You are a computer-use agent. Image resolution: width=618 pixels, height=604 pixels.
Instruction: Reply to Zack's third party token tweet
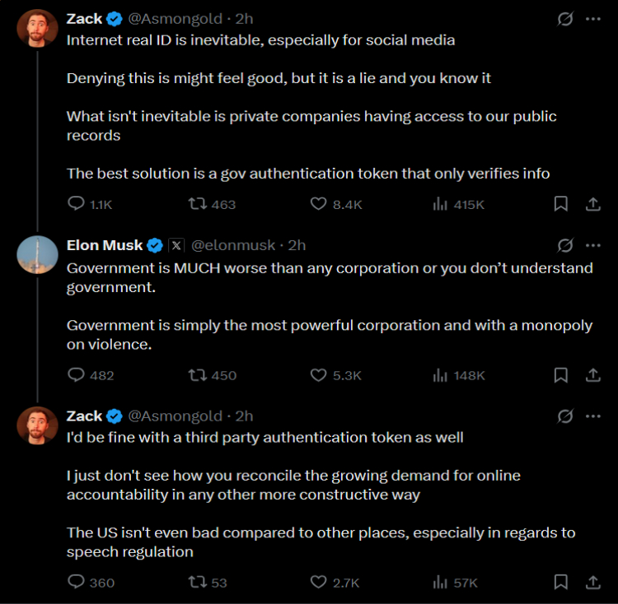[x=76, y=583]
